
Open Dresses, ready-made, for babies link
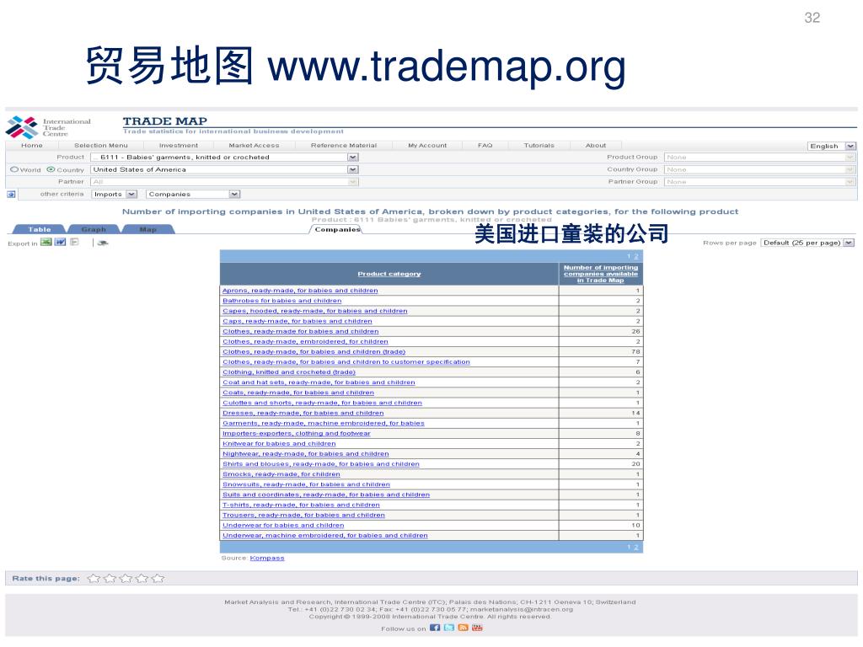pos(303,413)
